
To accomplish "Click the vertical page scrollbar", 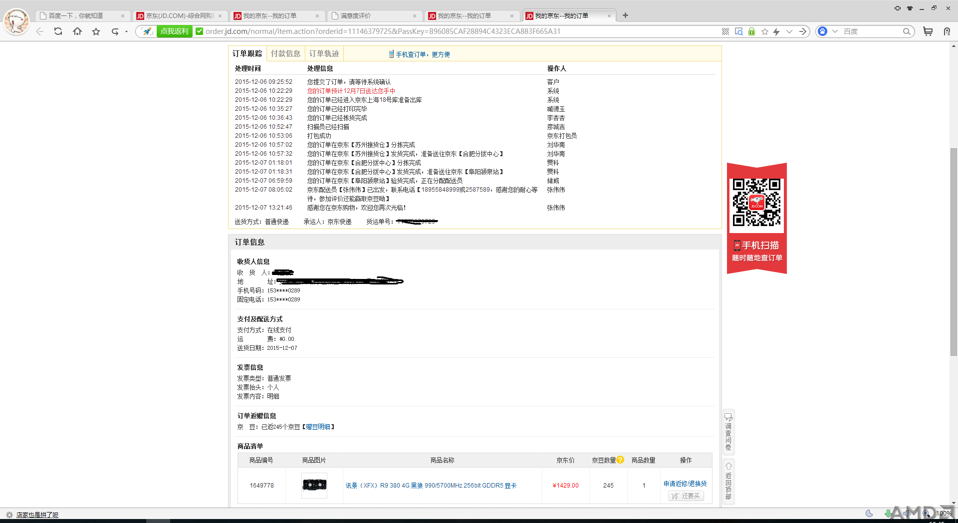I will [x=954, y=252].
